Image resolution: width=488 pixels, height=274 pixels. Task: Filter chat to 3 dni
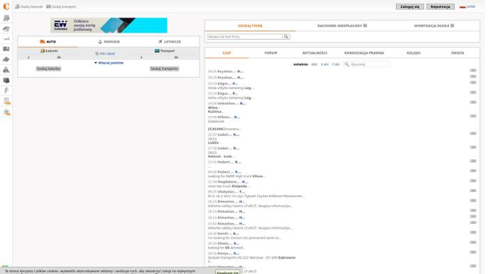(325, 65)
